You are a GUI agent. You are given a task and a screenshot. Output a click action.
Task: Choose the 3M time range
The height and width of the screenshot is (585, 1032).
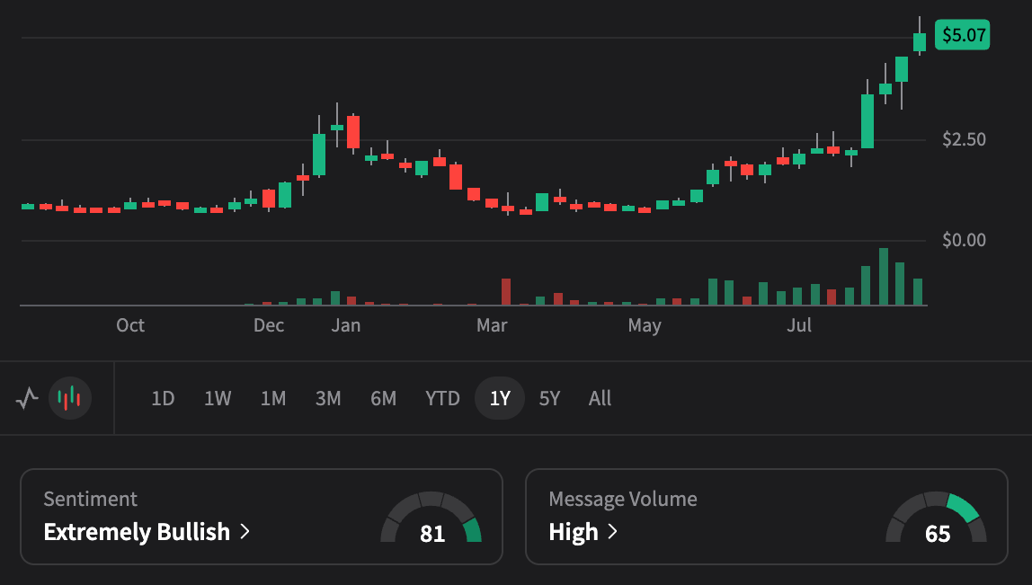[x=328, y=398]
